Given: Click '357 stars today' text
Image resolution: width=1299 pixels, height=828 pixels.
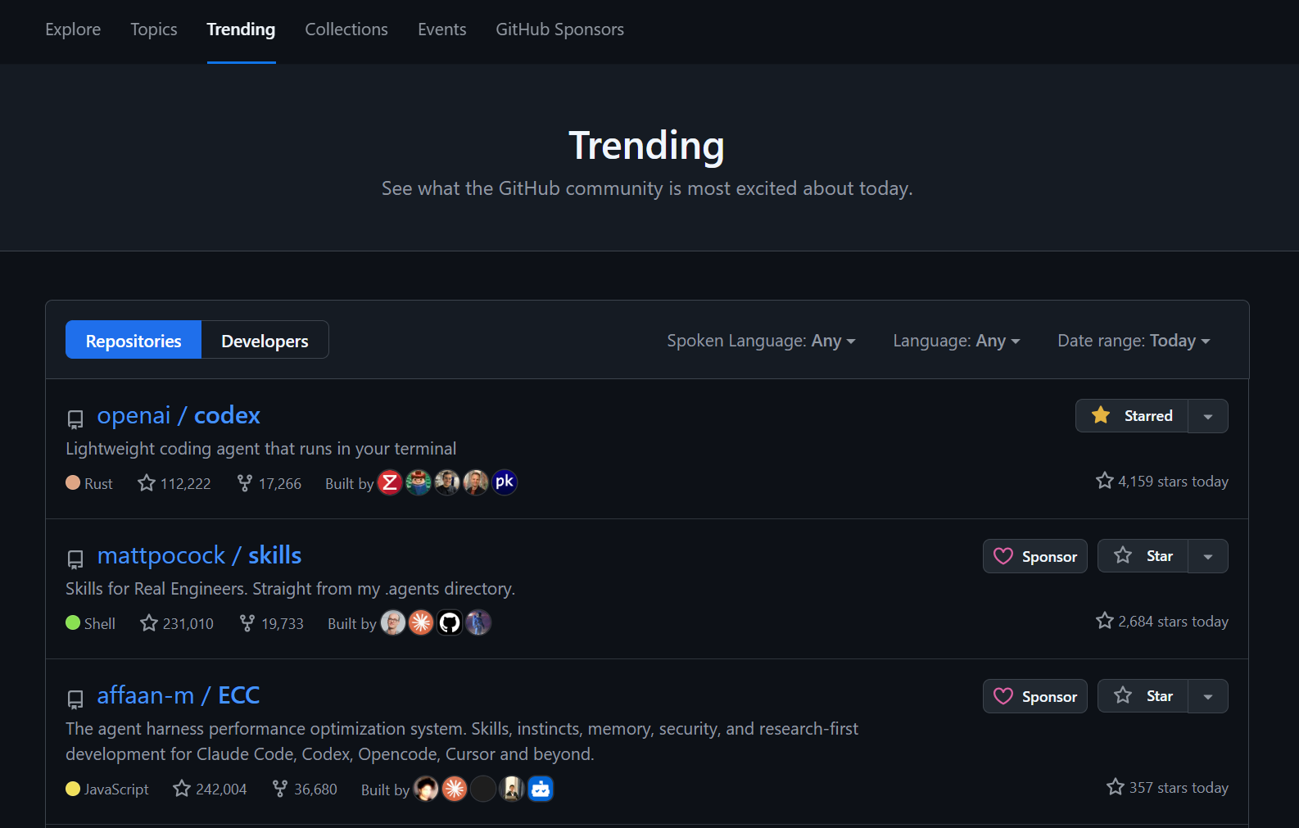Looking at the screenshot, I should click(1167, 787).
